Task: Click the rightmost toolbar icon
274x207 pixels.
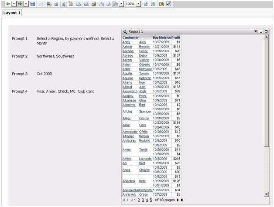Action: coord(168,3)
